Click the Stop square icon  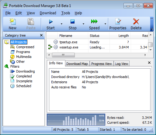[x=72, y=22]
